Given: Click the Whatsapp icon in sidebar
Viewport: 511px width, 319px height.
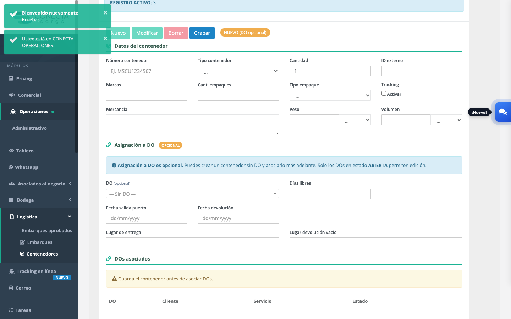Looking at the screenshot, I should click(11, 167).
